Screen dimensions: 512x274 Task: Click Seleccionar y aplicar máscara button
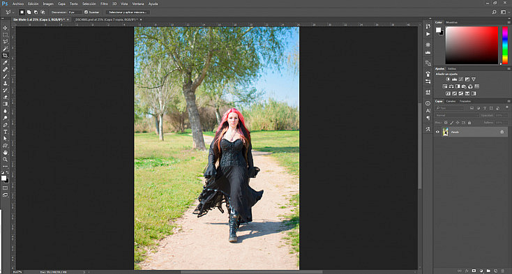128,12
